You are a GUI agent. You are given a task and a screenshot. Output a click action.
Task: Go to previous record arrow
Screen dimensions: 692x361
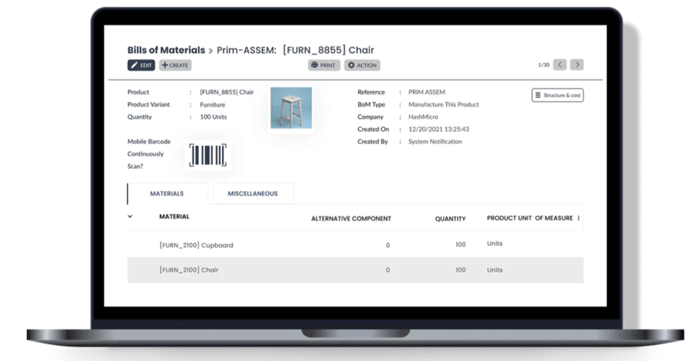[560, 65]
